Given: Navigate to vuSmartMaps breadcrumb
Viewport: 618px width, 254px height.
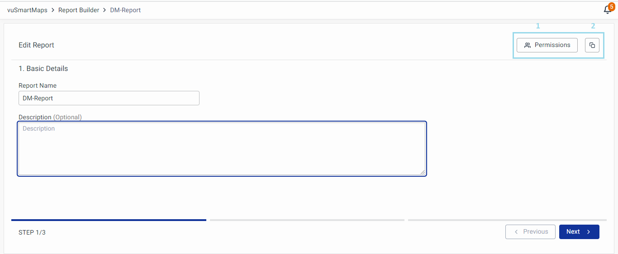Looking at the screenshot, I should [x=27, y=10].
